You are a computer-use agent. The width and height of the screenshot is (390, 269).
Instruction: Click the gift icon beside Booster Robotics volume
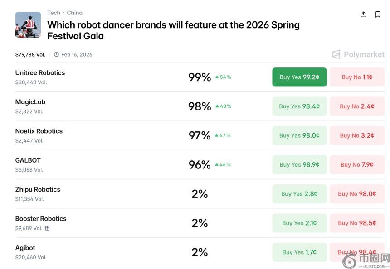click(47, 228)
